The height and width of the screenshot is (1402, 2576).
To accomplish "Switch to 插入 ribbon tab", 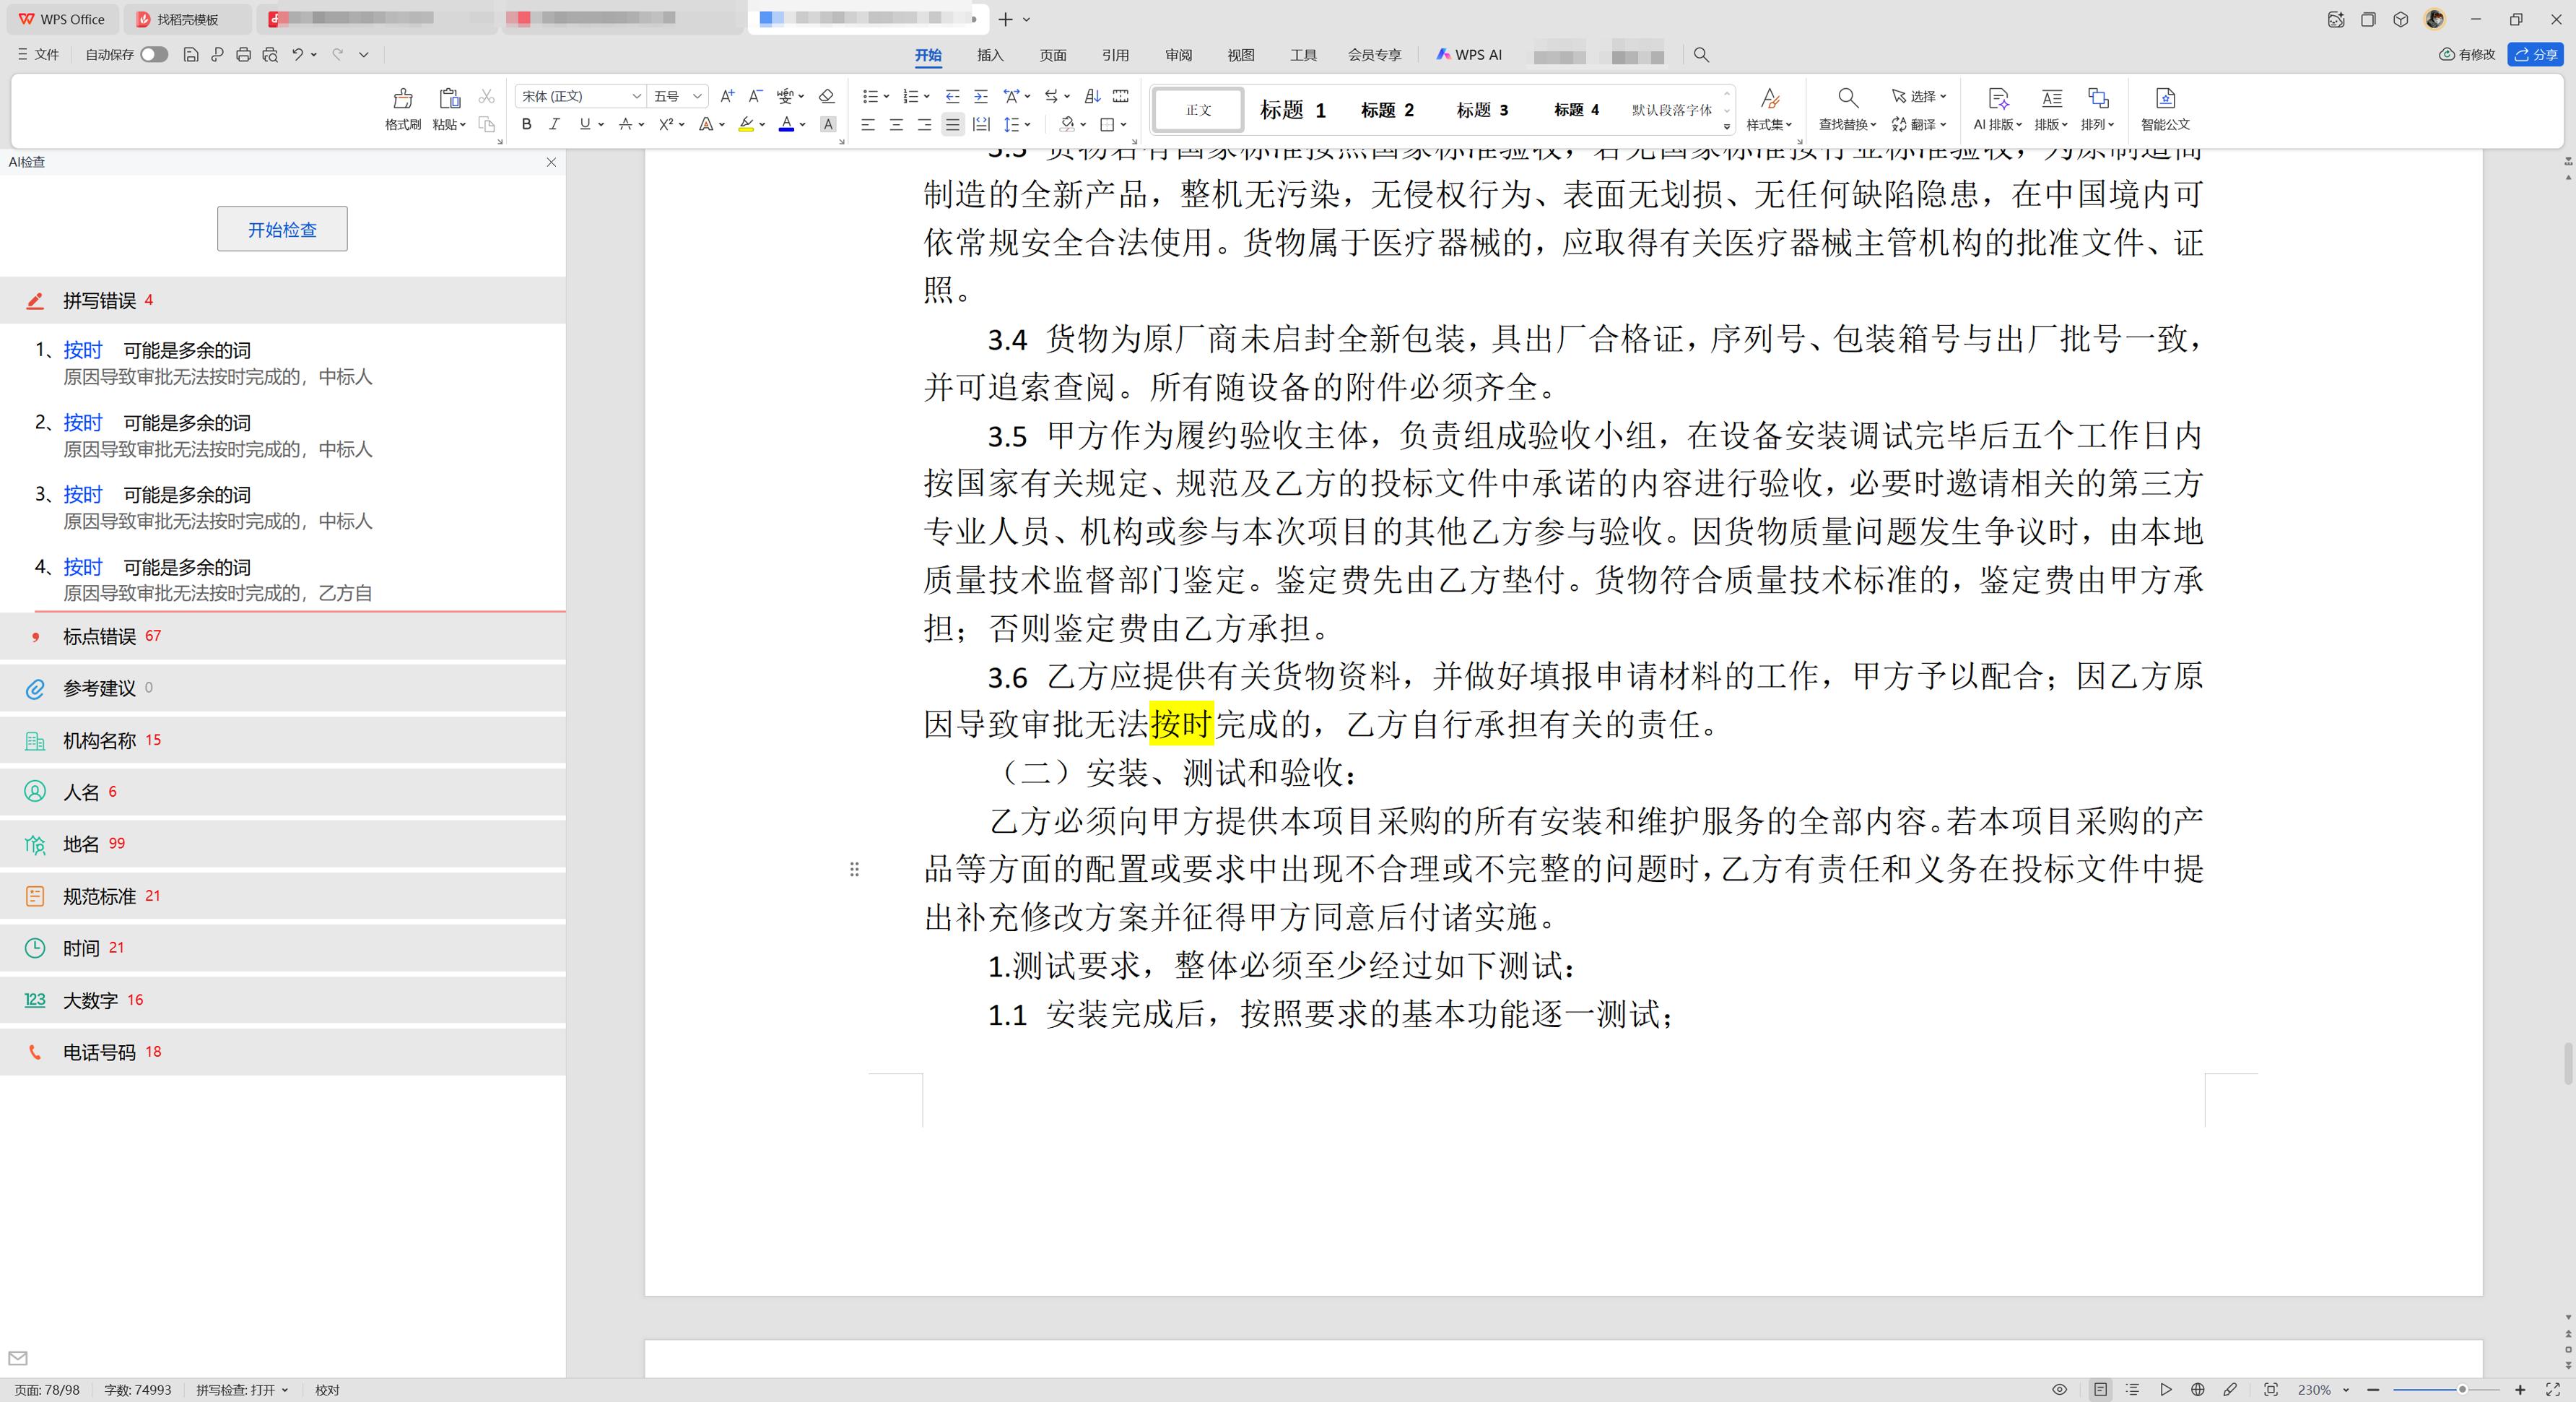I will pyautogui.click(x=990, y=55).
